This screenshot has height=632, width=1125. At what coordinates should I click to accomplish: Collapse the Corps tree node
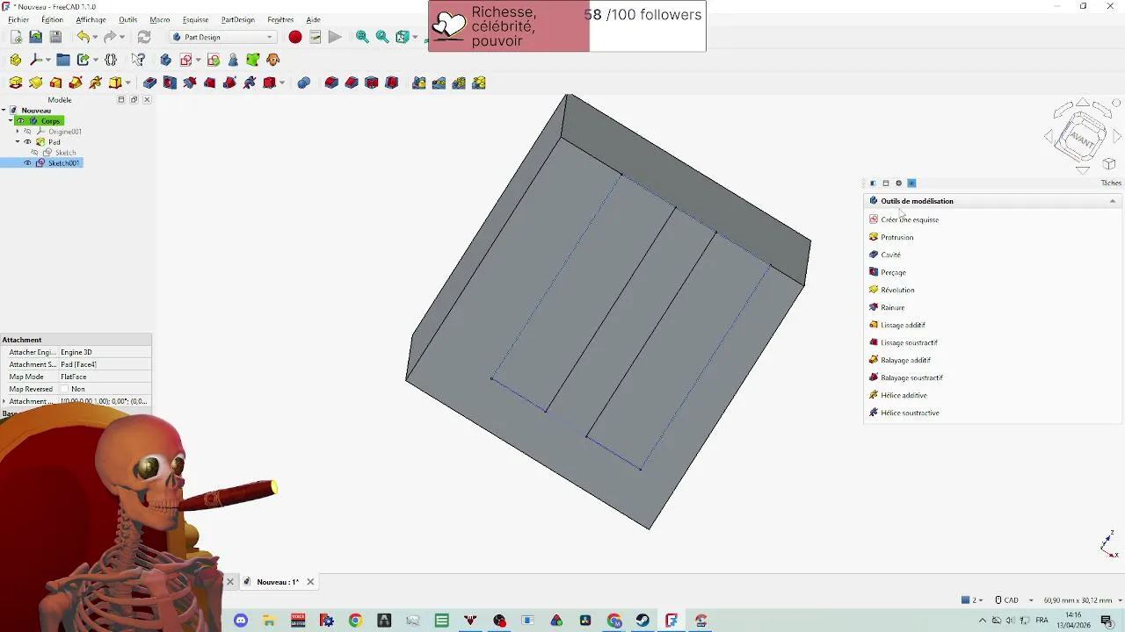[11, 121]
